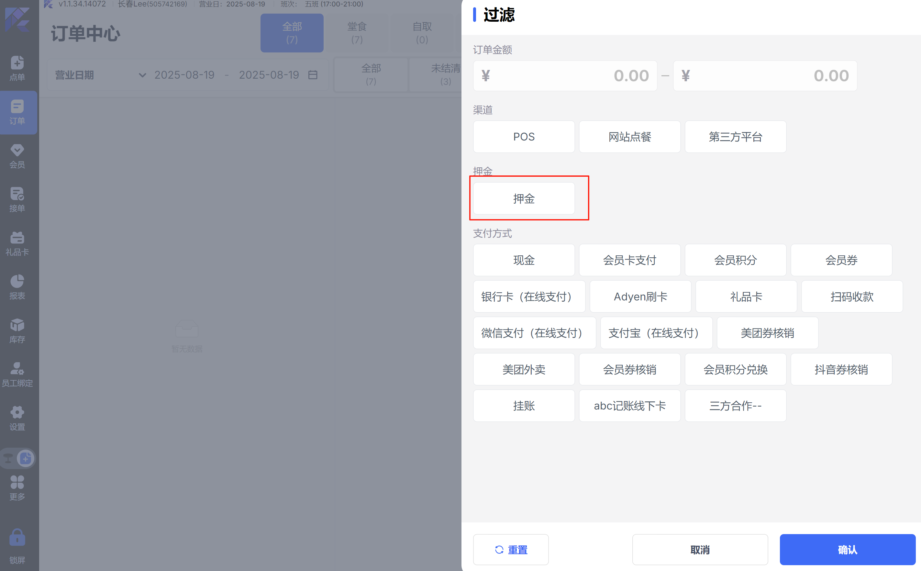
Task: Toggle the 押金 deposit filter option
Action: pyautogui.click(x=524, y=199)
